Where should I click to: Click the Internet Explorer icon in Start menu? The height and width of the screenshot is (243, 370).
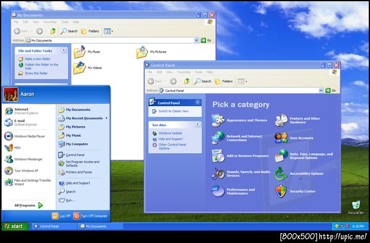click(x=9, y=111)
